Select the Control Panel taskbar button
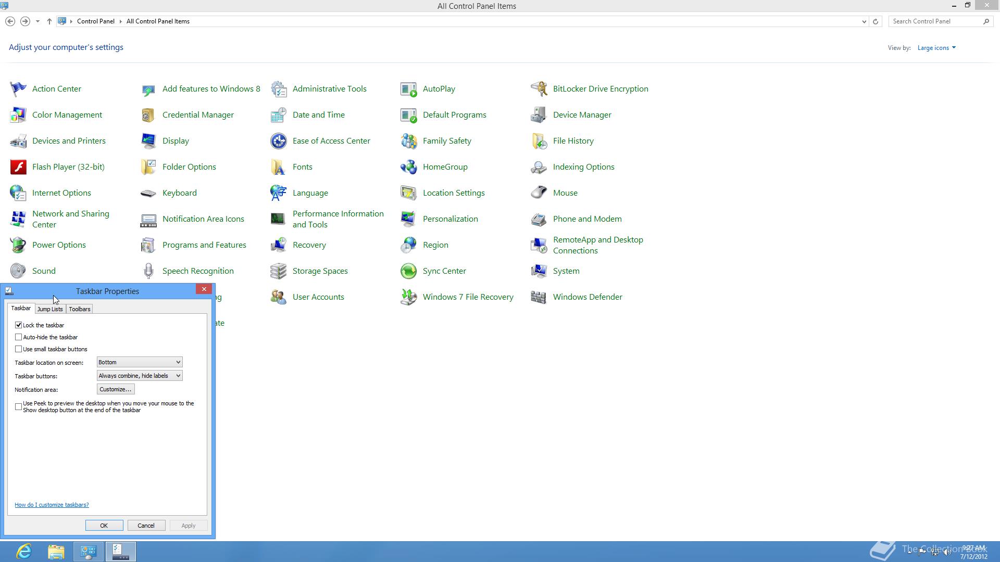 (x=89, y=552)
